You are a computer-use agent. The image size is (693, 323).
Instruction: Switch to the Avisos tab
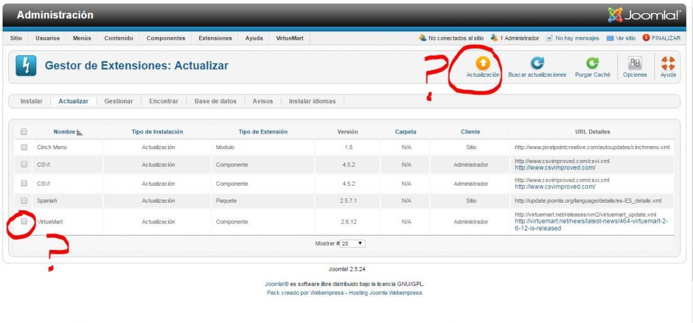[x=263, y=101]
